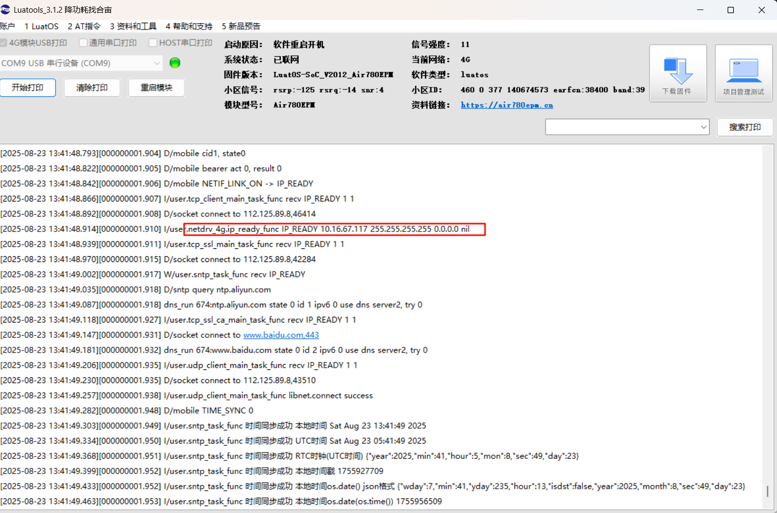Viewport: 777px width, 513px height.
Task: Click the rsrp:-125 rsrq:-14 snr:4 value
Action: click(328, 90)
